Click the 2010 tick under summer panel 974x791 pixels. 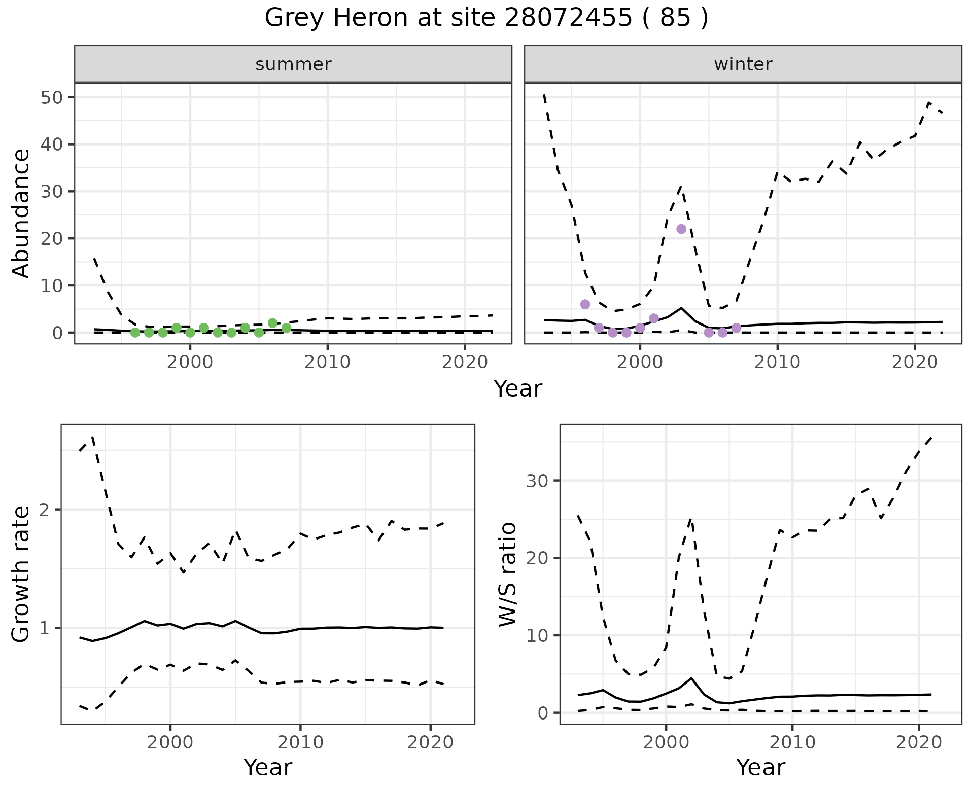(327, 362)
